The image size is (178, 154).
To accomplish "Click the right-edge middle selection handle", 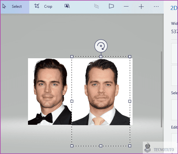I will (130, 101).
